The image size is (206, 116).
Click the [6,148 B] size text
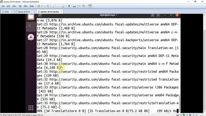[x=52, y=68]
